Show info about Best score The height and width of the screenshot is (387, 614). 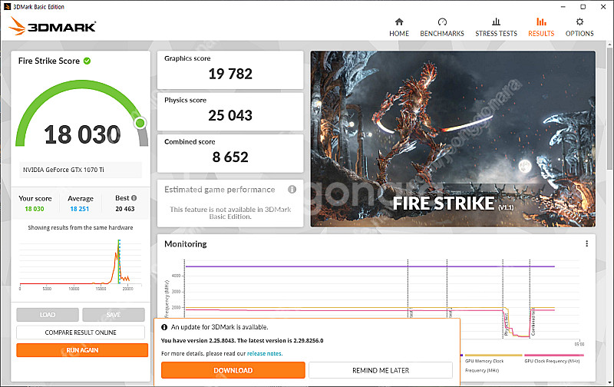coord(134,198)
